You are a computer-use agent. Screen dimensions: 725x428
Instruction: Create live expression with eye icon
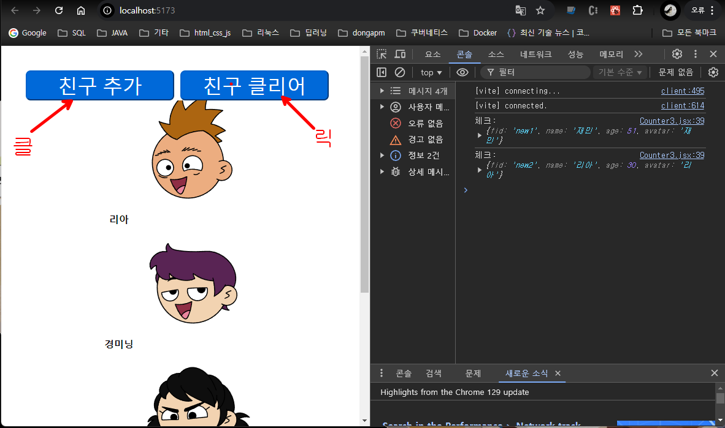point(462,72)
